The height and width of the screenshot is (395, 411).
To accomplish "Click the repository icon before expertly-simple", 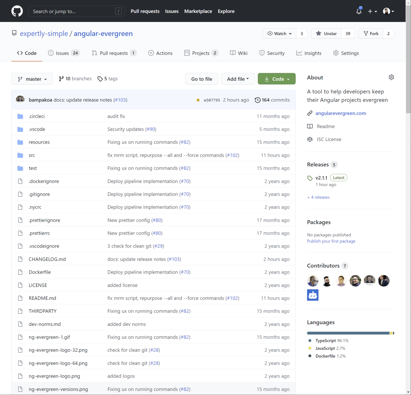I will click(x=14, y=33).
